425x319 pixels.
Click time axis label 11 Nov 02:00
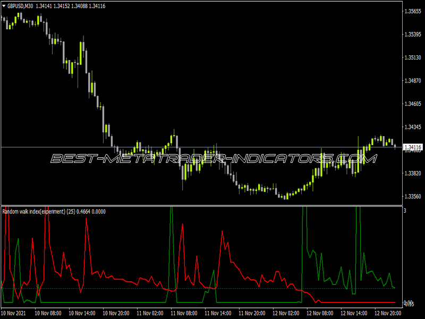150,313
